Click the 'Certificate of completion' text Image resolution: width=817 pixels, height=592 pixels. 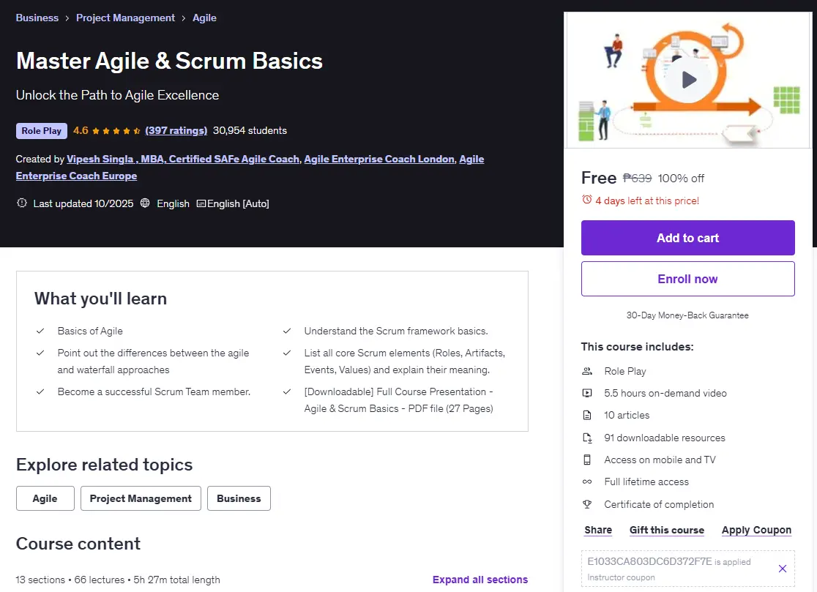click(659, 504)
